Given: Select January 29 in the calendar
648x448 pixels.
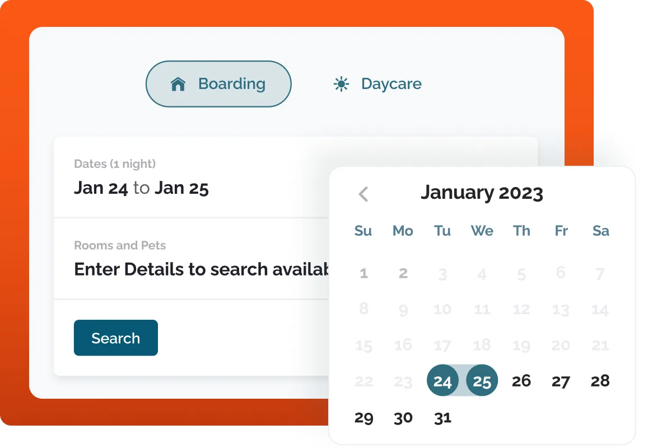Looking at the screenshot, I should click(363, 417).
